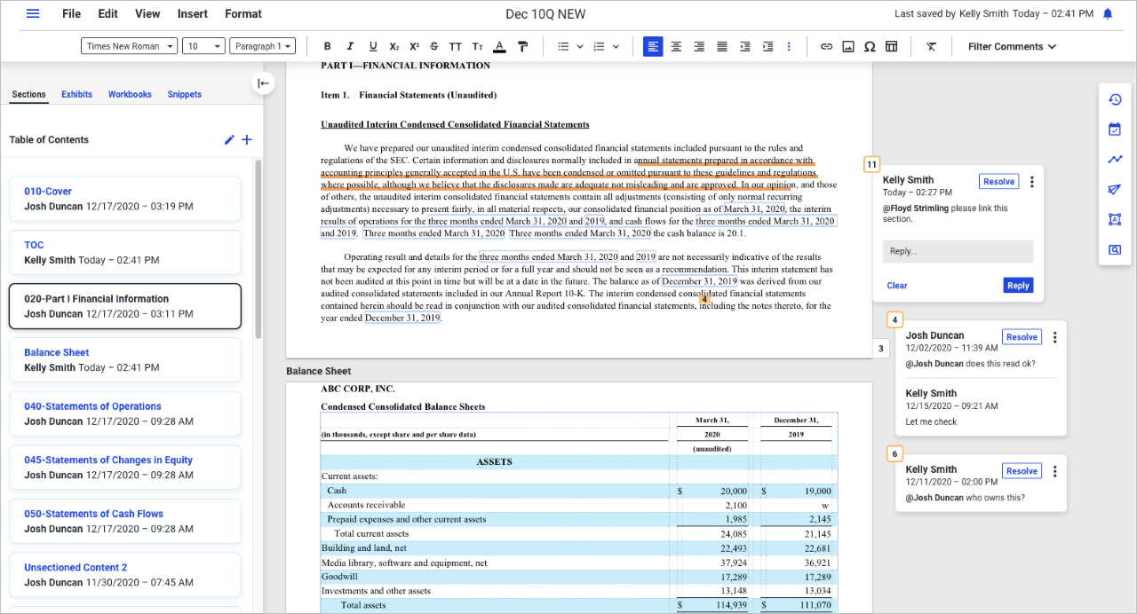
Task: Center align the text
Action: click(x=676, y=46)
